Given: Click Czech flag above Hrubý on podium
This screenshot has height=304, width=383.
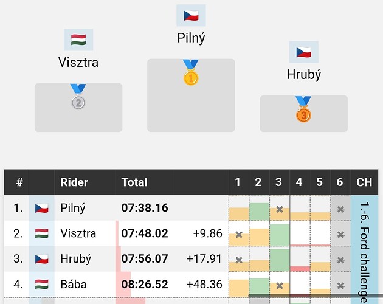Looking at the screenshot, I should (x=303, y=52).
